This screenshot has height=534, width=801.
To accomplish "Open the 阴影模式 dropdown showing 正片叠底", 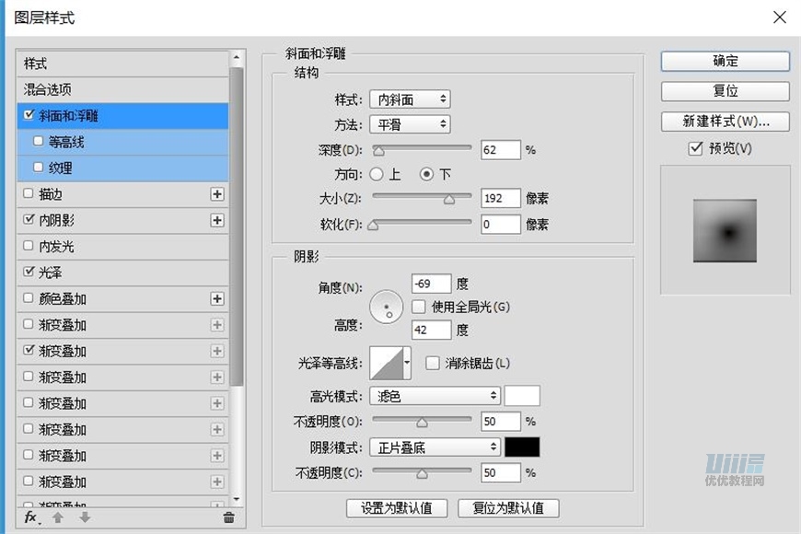I will [x=435, y=447].
